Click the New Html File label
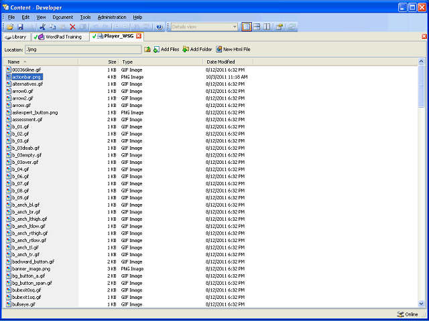429x321 pixels. 237,49
